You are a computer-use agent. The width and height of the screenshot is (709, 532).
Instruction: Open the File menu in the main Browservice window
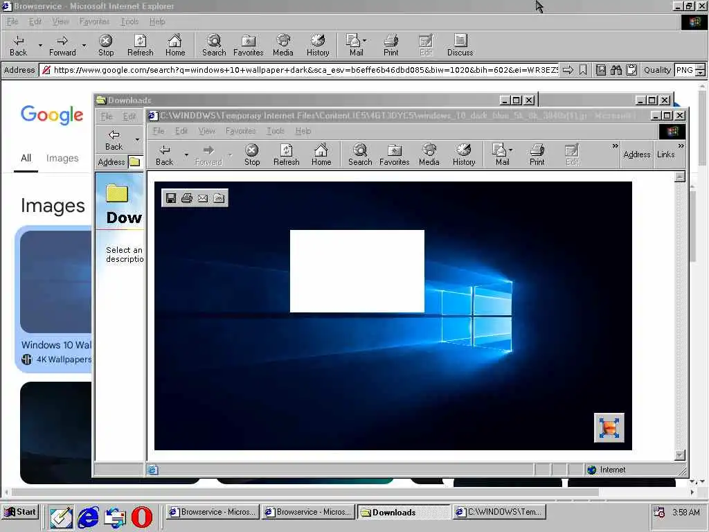pos(12,21)
